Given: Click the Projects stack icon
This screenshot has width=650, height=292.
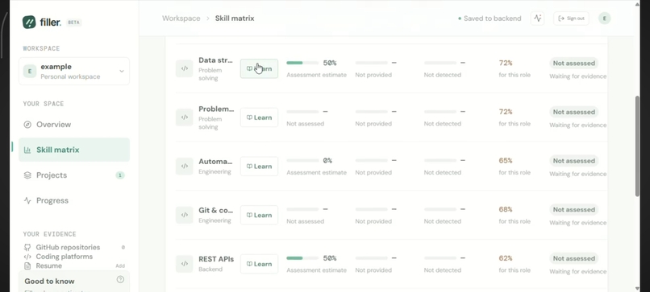Looking at the screenshot, I should click(x=27, y=175).
